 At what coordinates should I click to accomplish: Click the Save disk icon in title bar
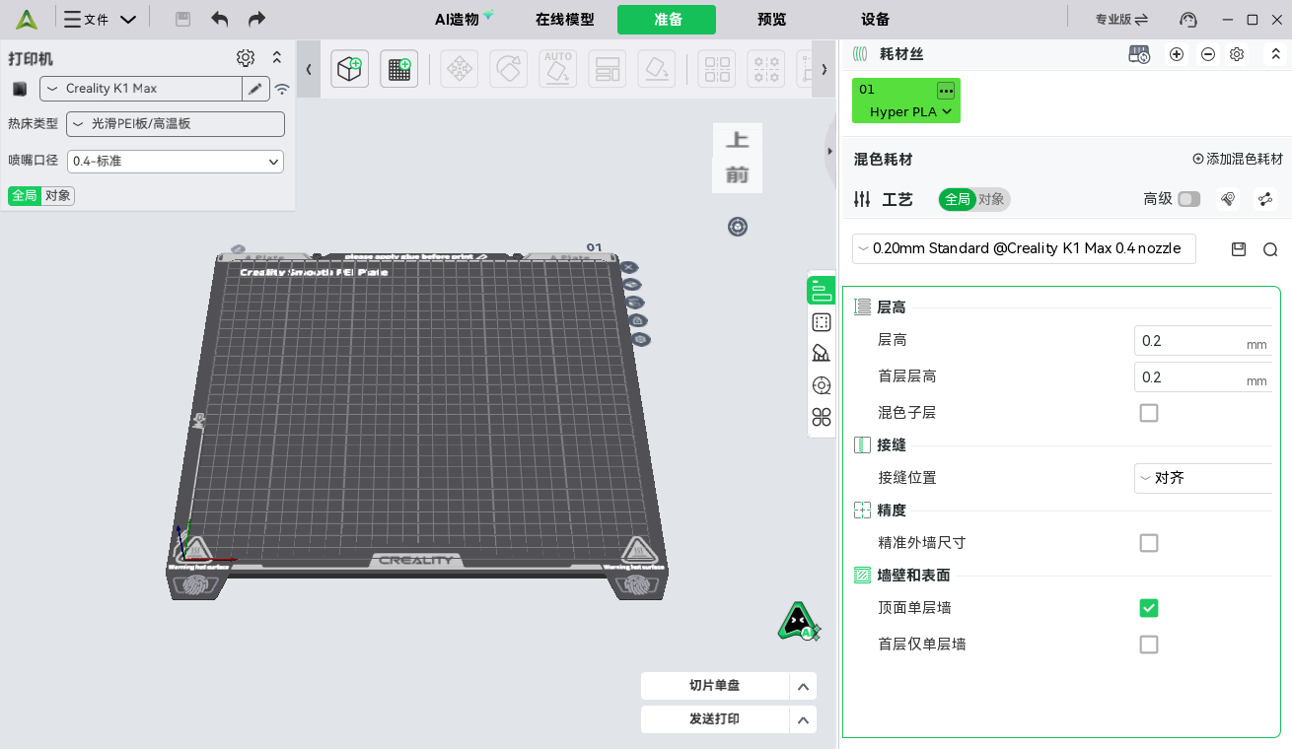point(182,20)
